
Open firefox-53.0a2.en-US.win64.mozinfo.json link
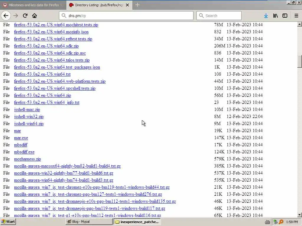point(51,32)
